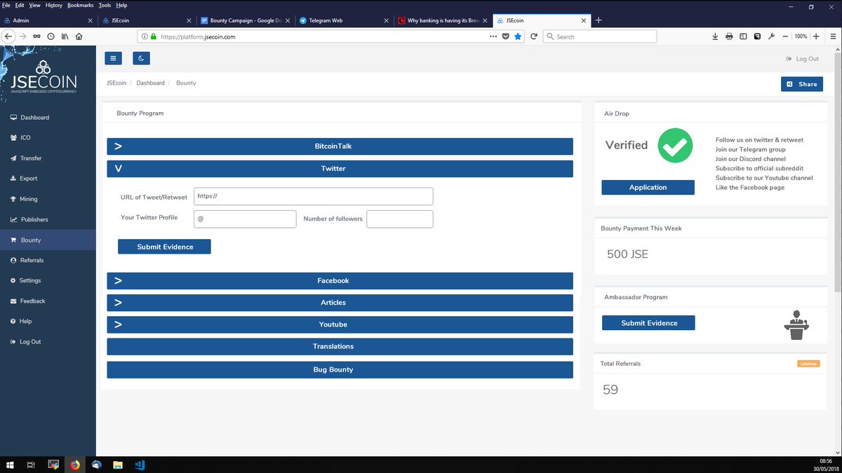This screenshot has width=842, height=473.
Task: Open page actions ellipsis in address bar
Action: 492,36
